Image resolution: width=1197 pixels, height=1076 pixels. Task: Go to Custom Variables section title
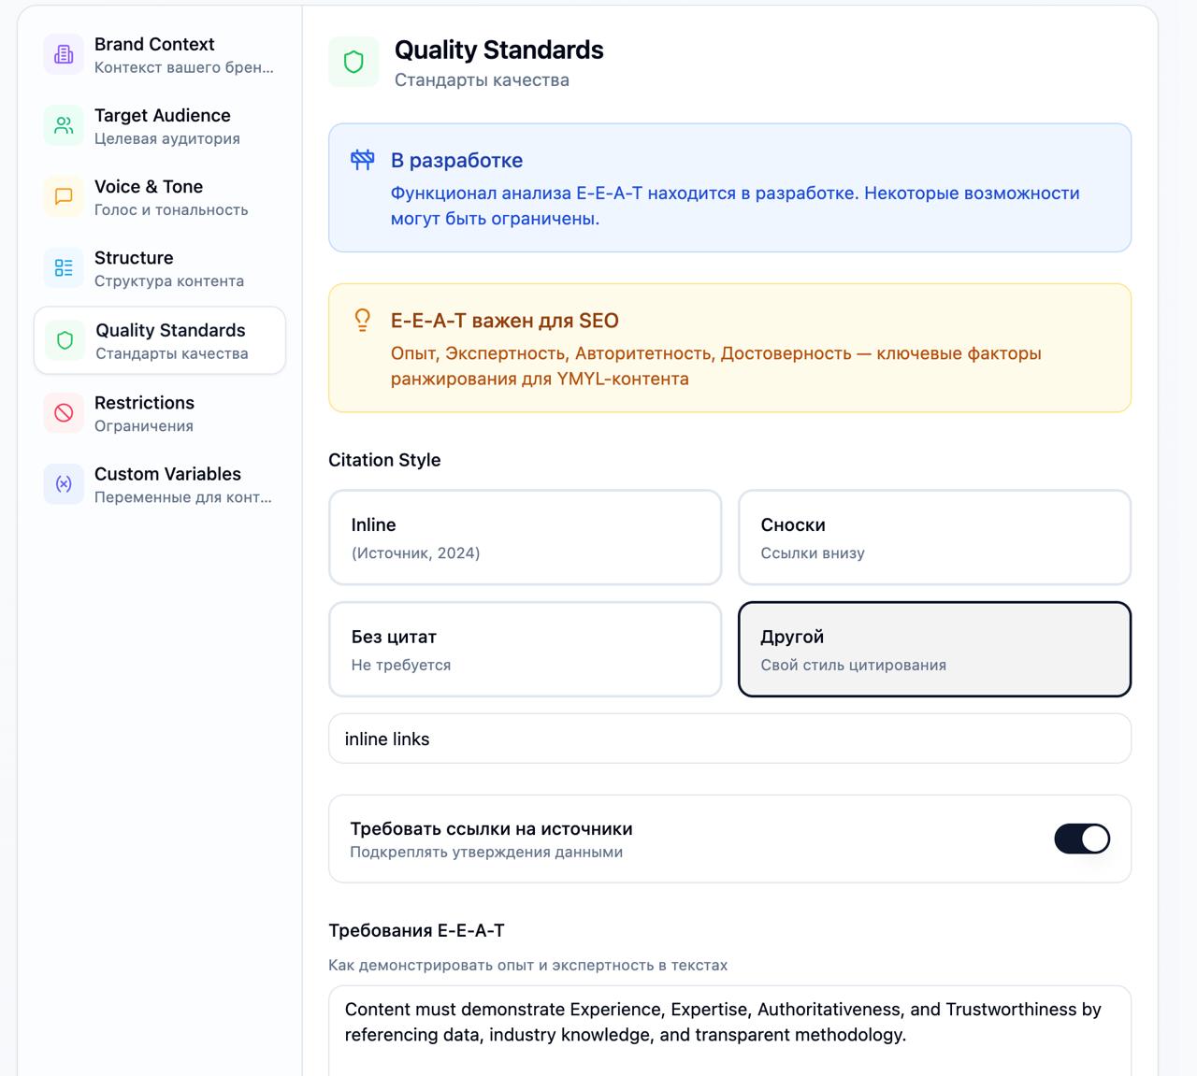(167, 474)
